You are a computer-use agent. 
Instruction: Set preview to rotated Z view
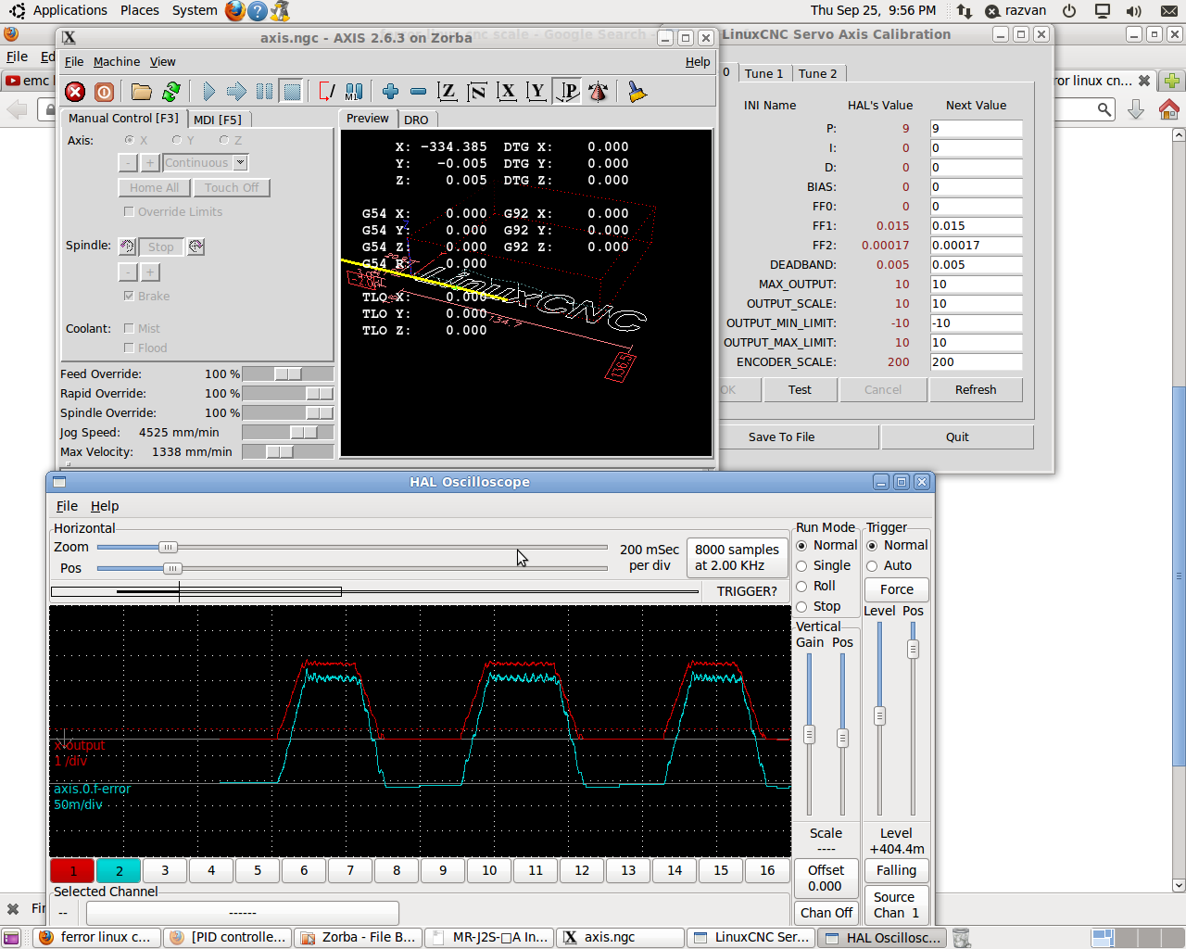click(x=477, y=92)
